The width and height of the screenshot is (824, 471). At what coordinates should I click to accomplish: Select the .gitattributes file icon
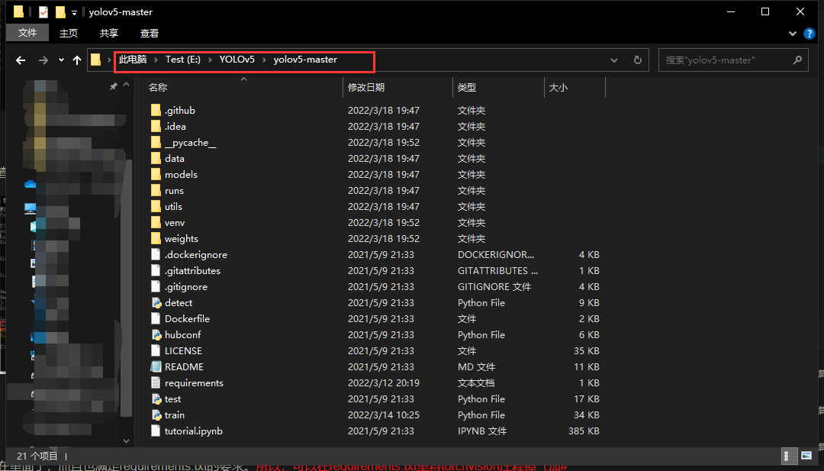[156, 270]
